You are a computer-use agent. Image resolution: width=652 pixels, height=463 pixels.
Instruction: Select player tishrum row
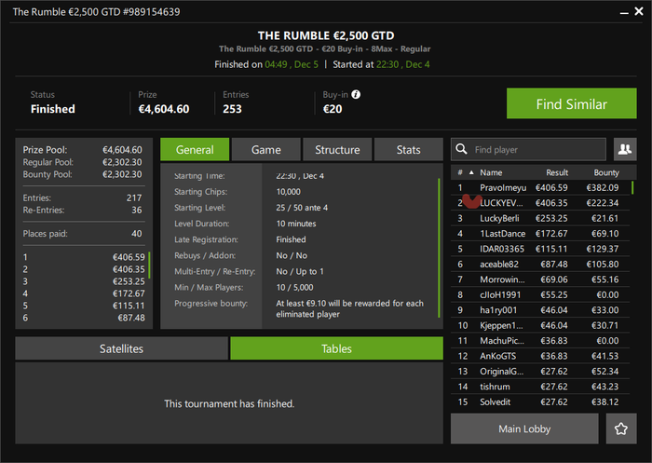click(x=539, y=387)
